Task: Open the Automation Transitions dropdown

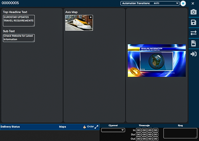Action: (x=150, y=3)
